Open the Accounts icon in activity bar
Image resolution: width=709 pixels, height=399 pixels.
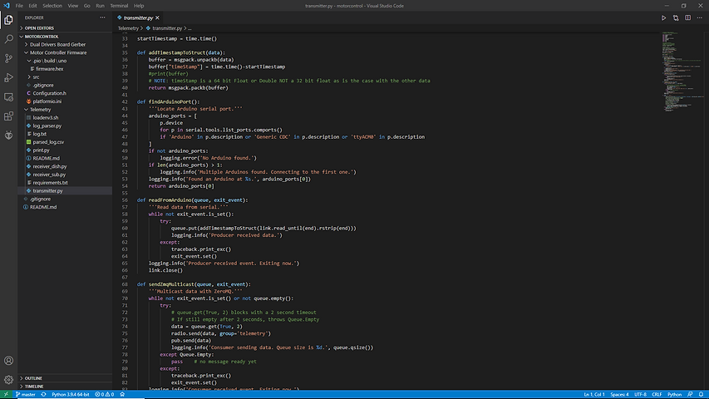pyautogui.click(x=8, y=361)
